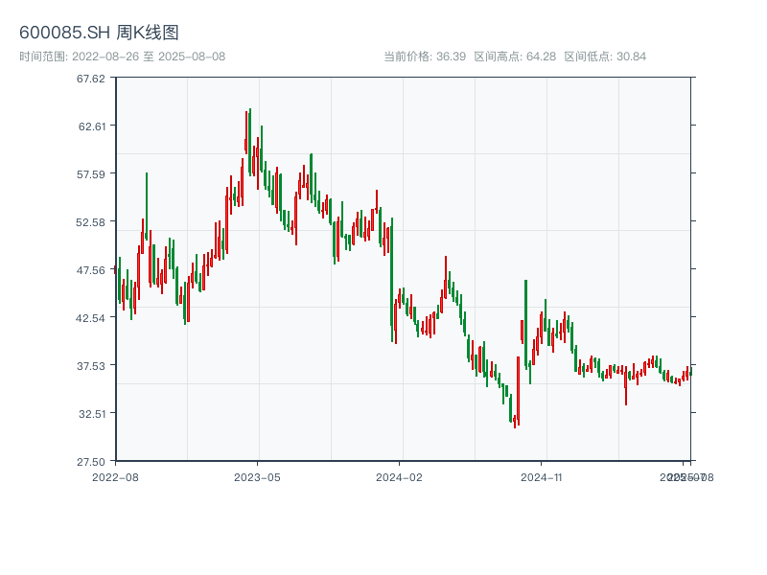Image resolution: width=767 pixels, height=575 pixels.
Task: Select the 2024-02 date axis label
Action: 399,476
